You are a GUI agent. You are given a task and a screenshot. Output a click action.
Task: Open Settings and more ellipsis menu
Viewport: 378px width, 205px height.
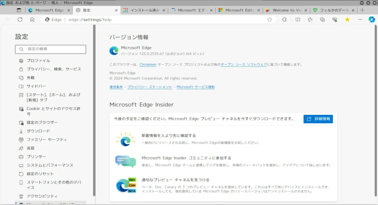pos(360,19)
